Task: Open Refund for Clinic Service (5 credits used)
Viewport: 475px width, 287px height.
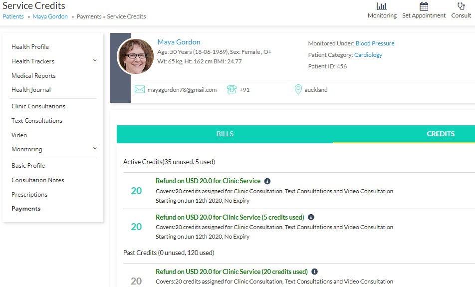Action: (x=230, y=217)
